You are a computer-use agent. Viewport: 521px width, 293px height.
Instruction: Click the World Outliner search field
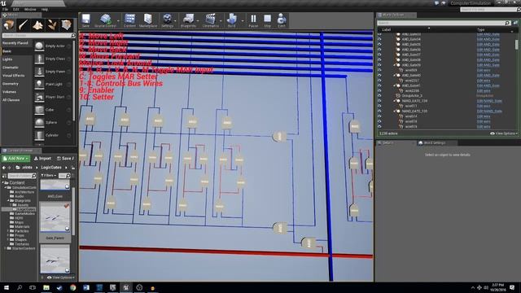tap(444, 23)
